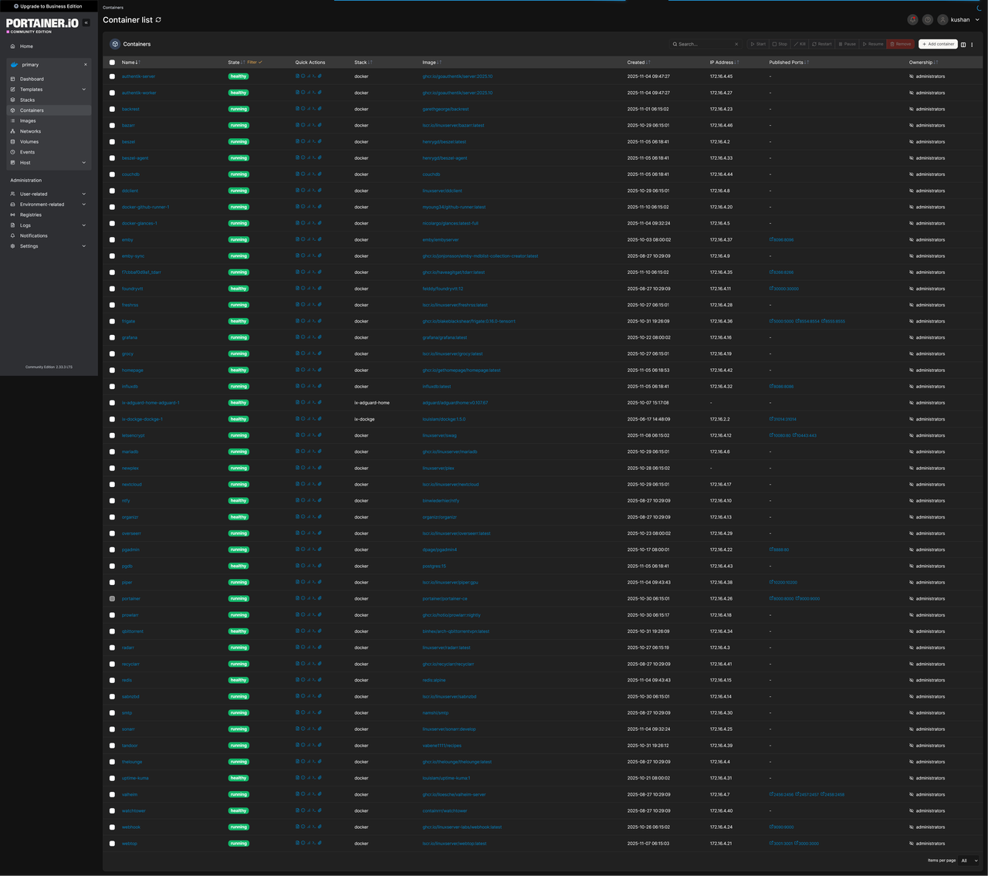Sort by the Ownership column arrows
988x876 pixels.
coord(936,63)
